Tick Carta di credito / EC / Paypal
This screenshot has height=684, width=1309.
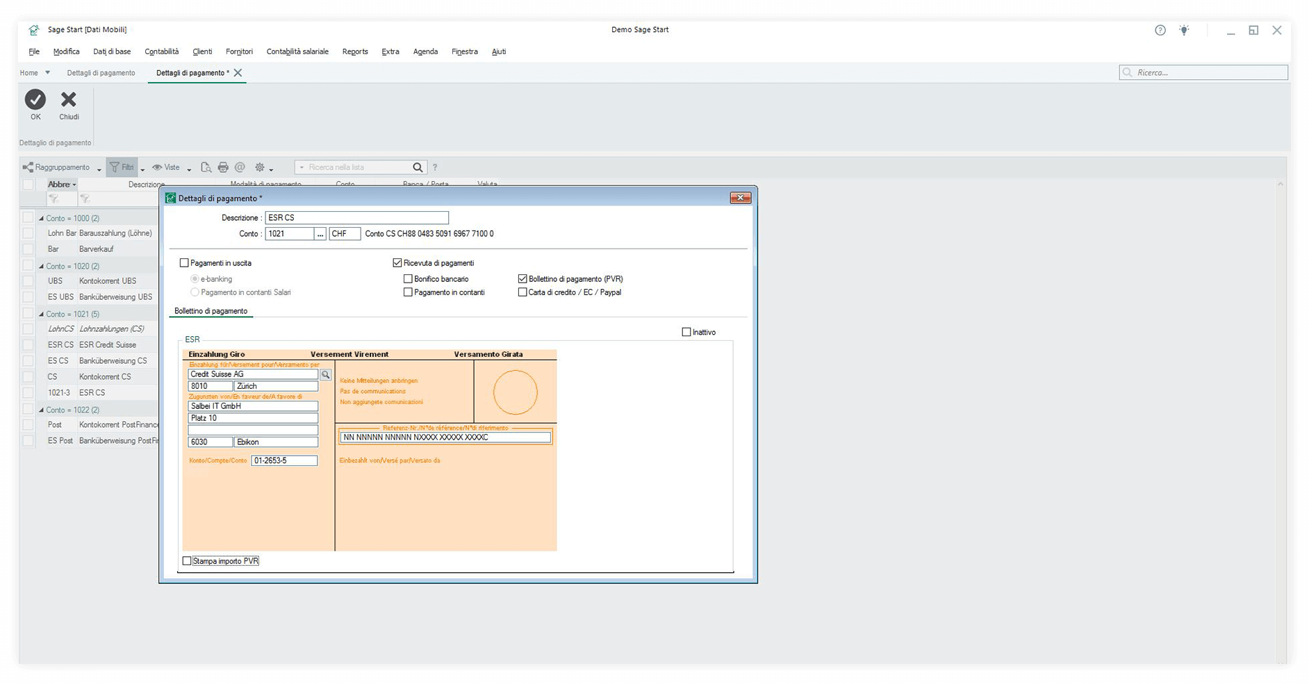(522, 292)
